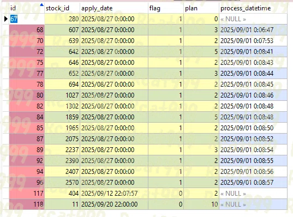This screenshot has width=293, height=217.
Task: Select the id cell 78
Action: (x=27, y=84)
